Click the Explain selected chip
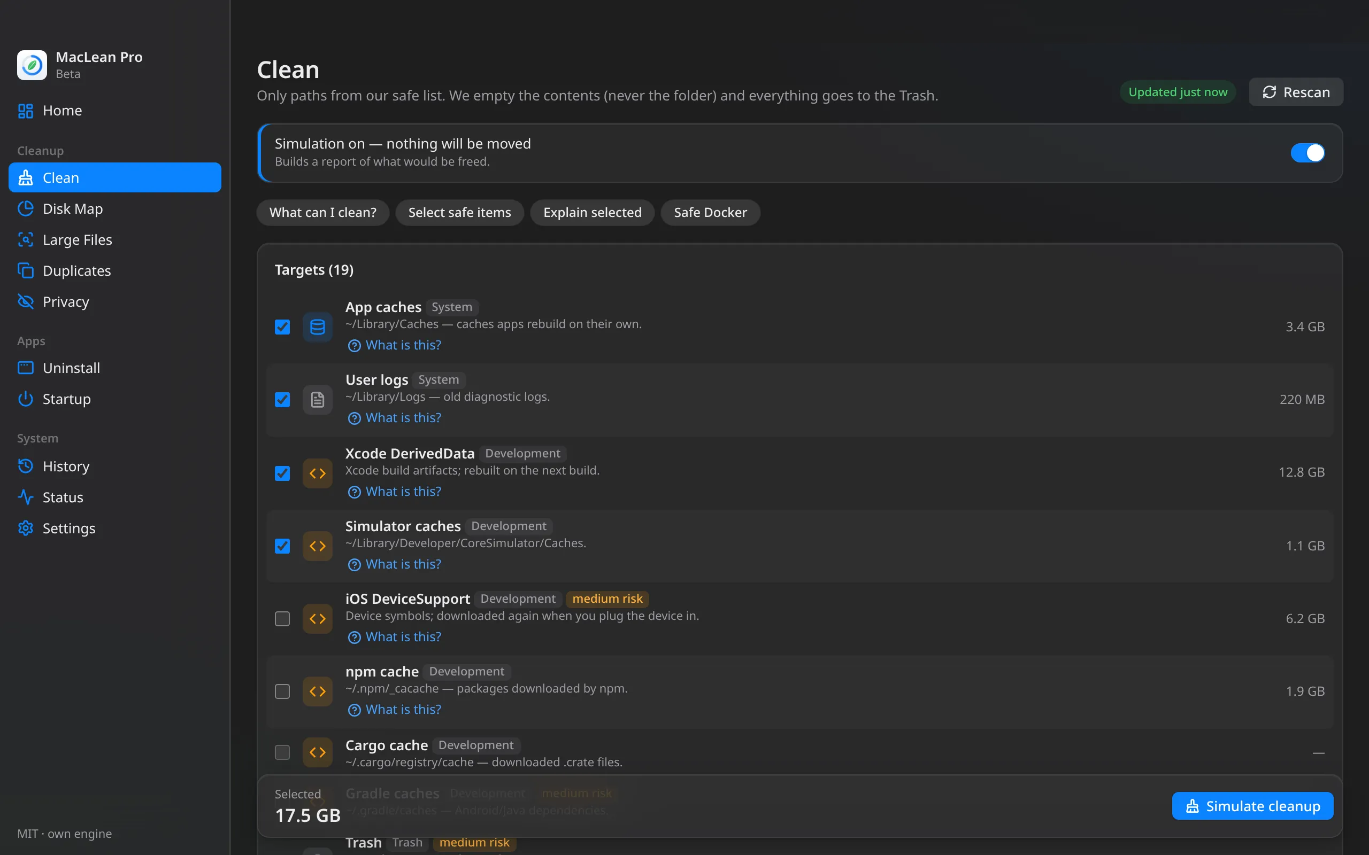Viewport: 1369px width, 855px height. 593,213
